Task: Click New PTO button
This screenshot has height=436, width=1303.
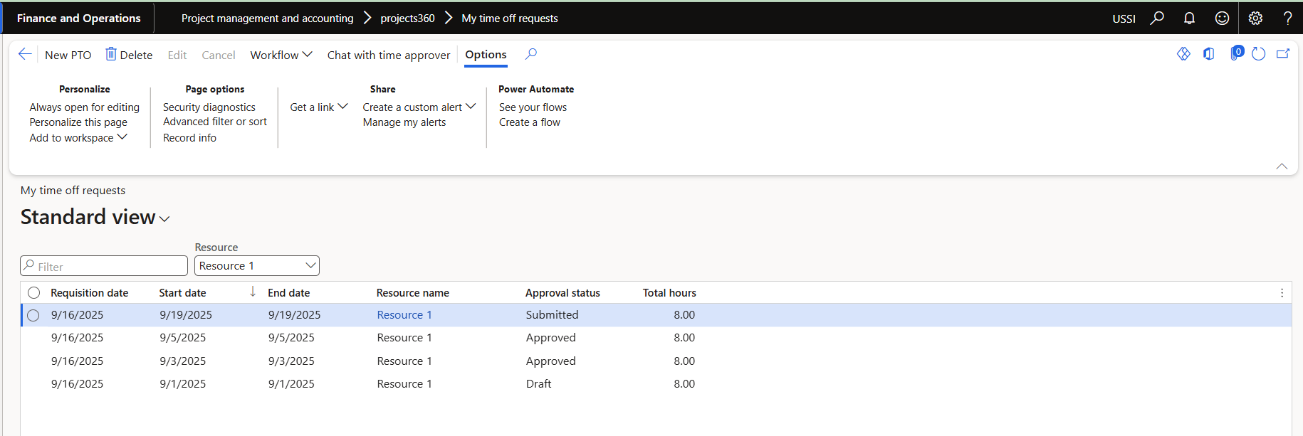Action: tap(68, 55)
